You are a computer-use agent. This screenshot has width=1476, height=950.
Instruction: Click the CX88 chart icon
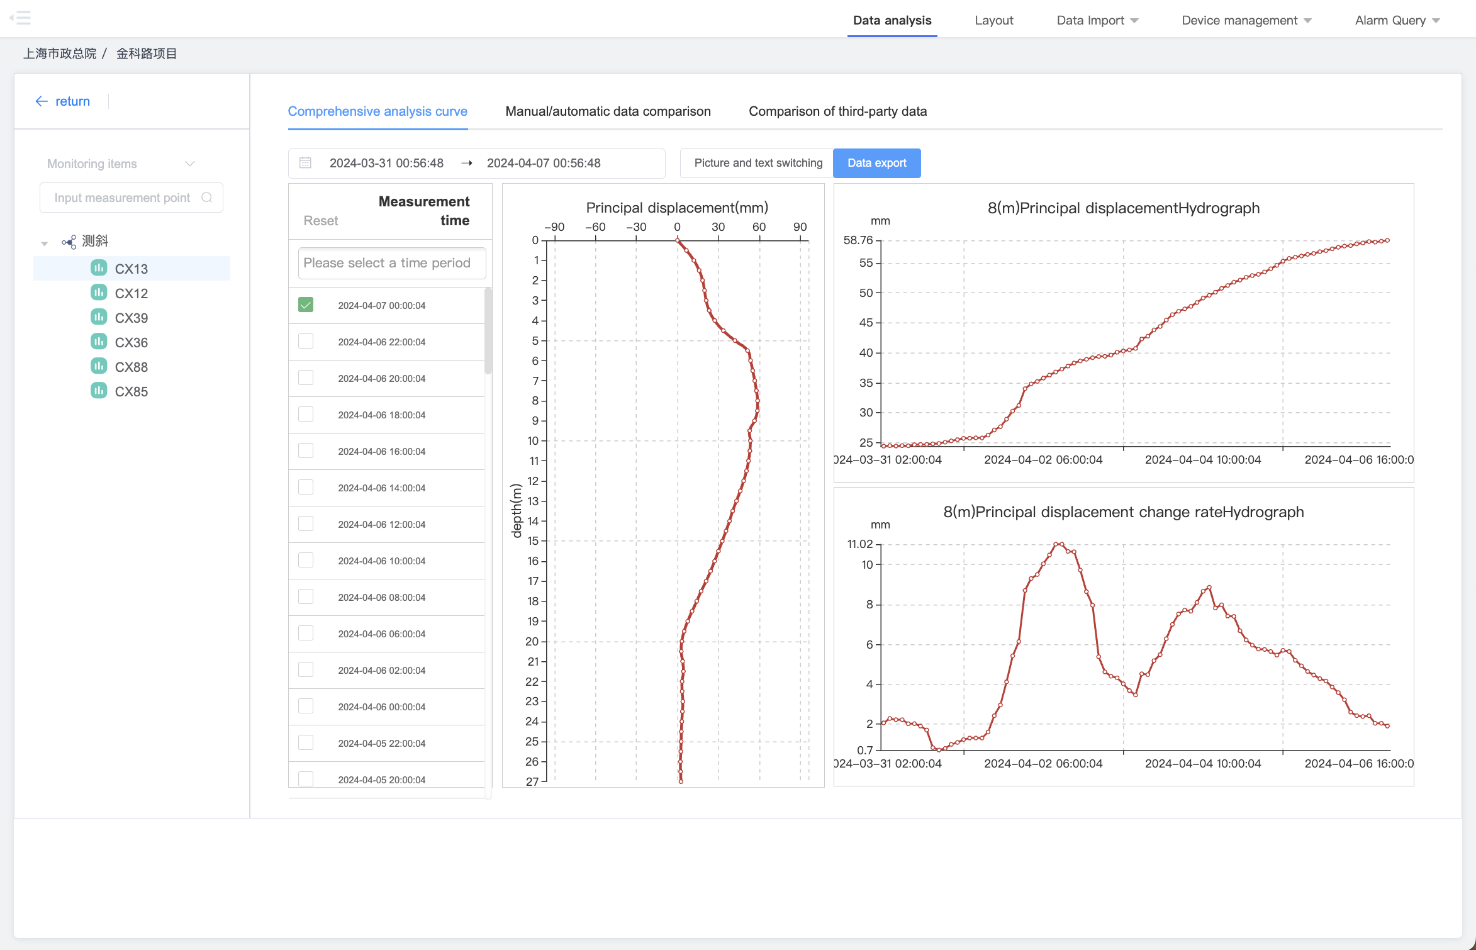99,366
